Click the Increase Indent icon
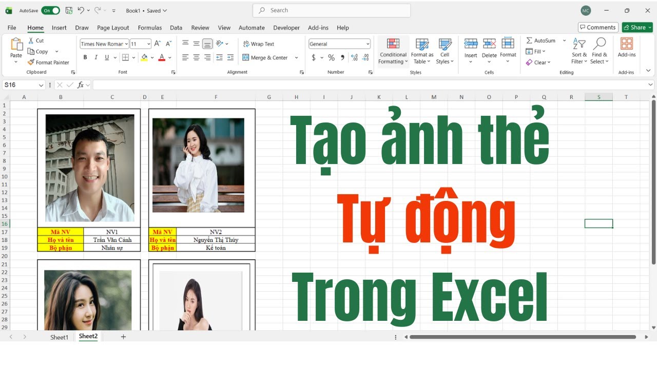The width and height of the screenshot is (657, 369). (230, 57)
